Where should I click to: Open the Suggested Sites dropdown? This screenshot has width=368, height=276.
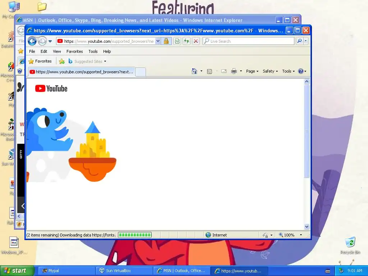coord(87,61)
